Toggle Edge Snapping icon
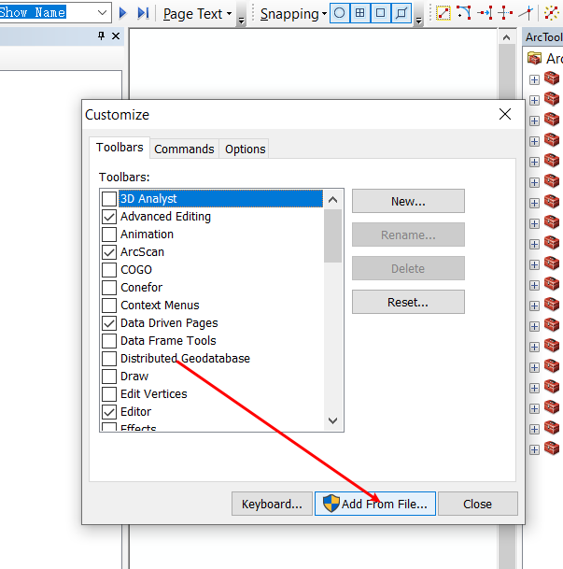 click(x=401, y=13)
